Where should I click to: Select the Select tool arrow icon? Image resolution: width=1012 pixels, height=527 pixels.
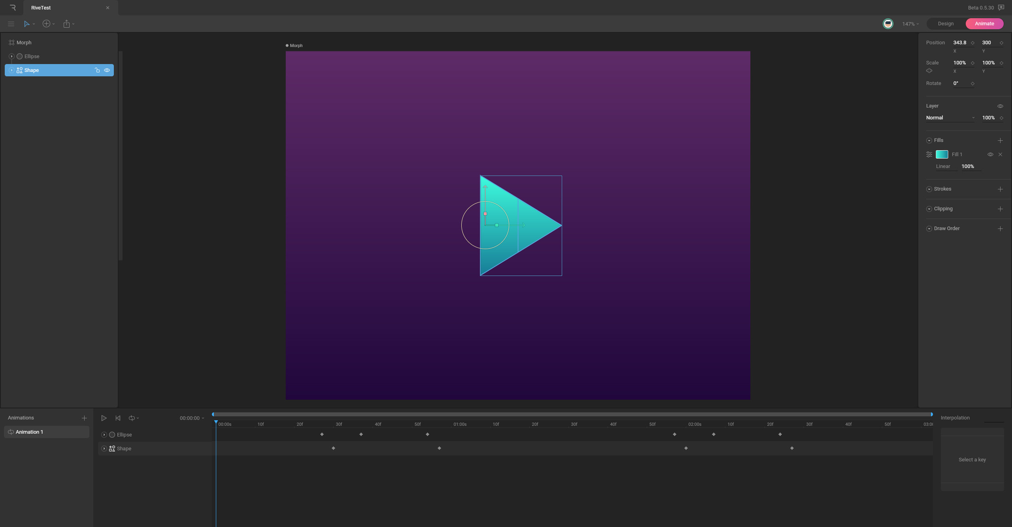point(26,24)
